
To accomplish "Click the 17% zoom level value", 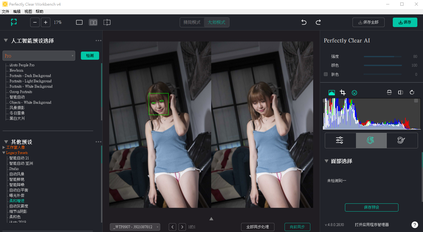I will coord(58,22).
